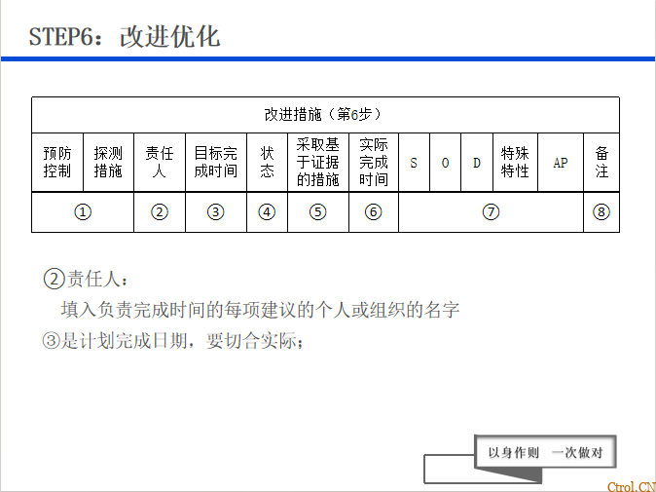Click the circled number ④ in table
This screenshot has height=492, width=656.
[267, 212]
